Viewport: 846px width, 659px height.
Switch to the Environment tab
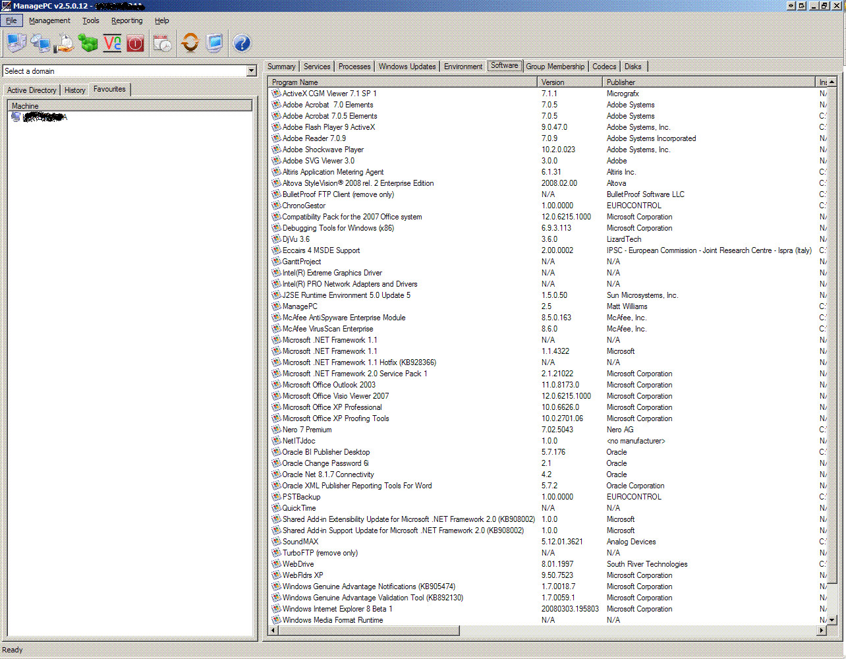(463, 67)
